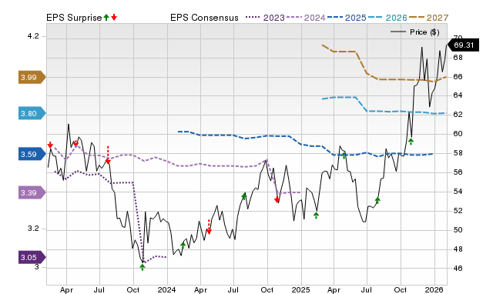The height and width of the screenshot is (294, 493).
Task: Click the green surprise arrow near Jul 2024
Action: point(244,196)
